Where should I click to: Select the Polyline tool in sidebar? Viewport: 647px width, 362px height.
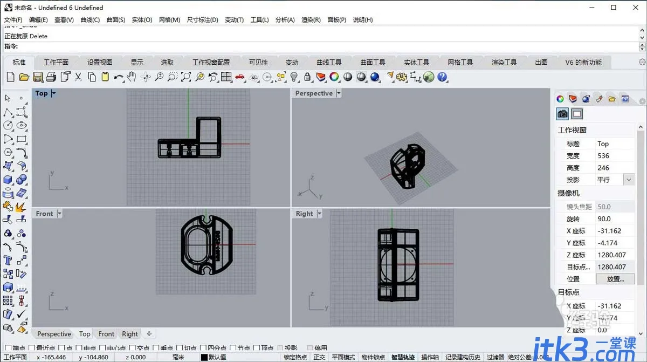coord(8,112)
